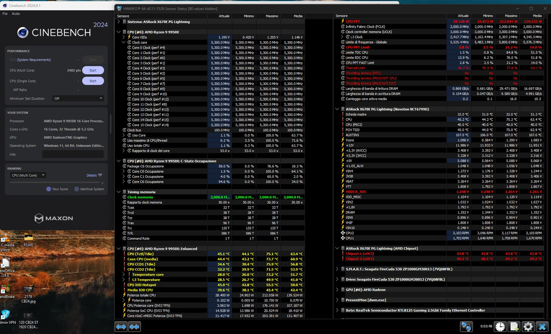This screenshot has width=551, height=334.
Task: Click the 0:03:48 elapsed timer
Action: (x=486, y=327)
